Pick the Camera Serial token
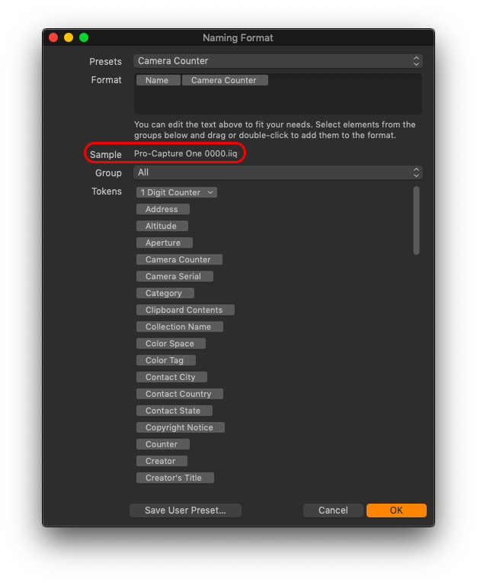The height and width of the screenshot is (583, 477). (174, 276)
